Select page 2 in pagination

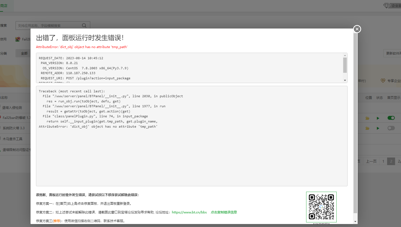[391, 161]
